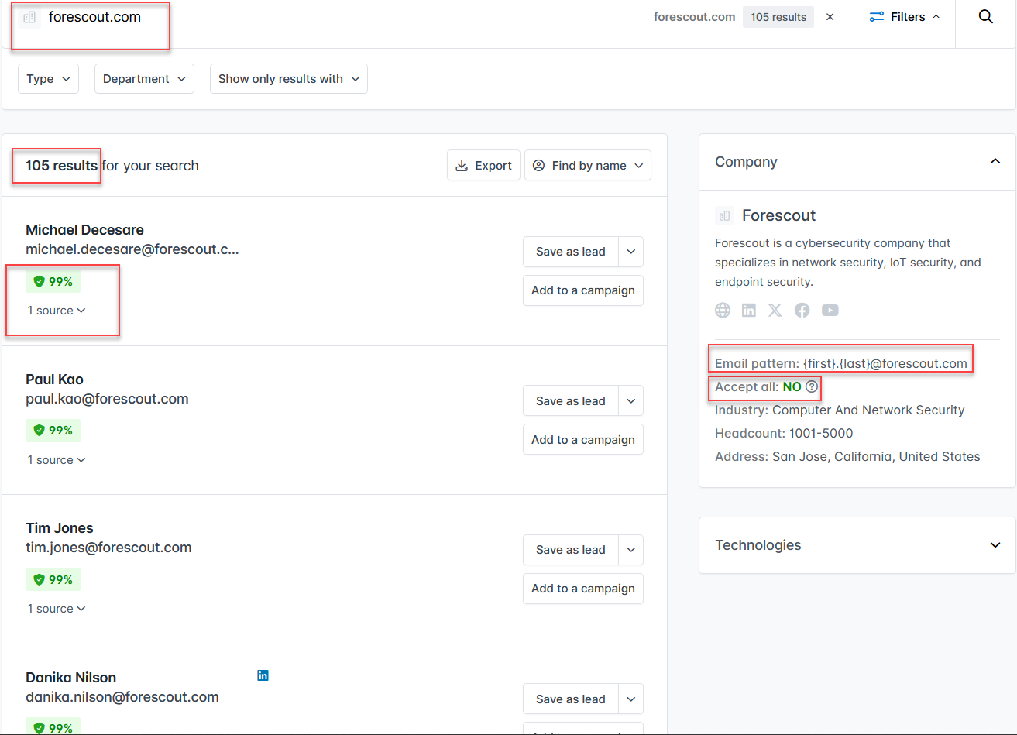
Task: Expand the 'Show only results with' dropdown
Action: click(288, 79)
